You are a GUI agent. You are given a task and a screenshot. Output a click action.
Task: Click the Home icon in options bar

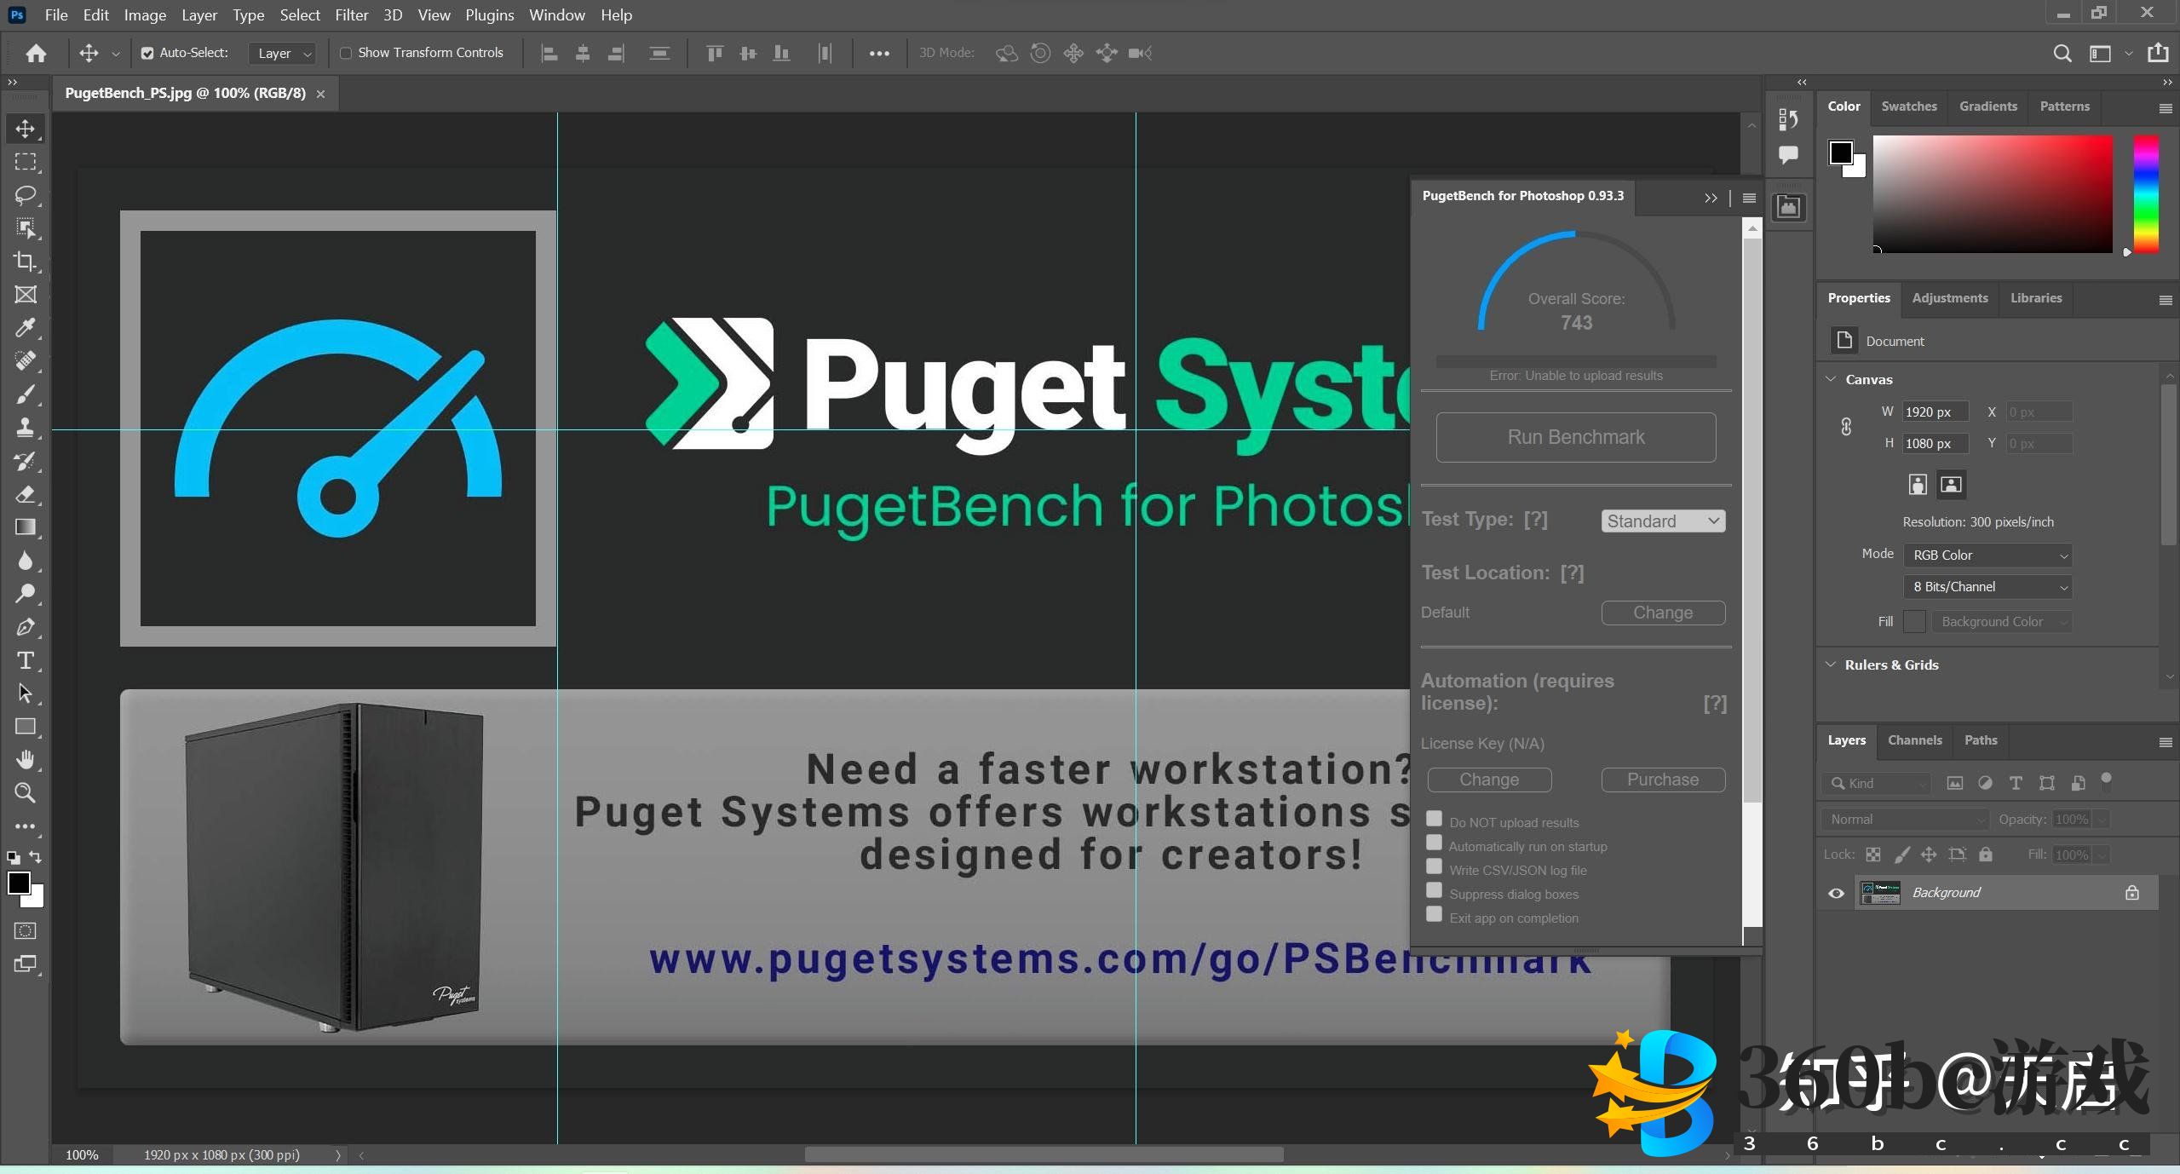tap(36, 53)
